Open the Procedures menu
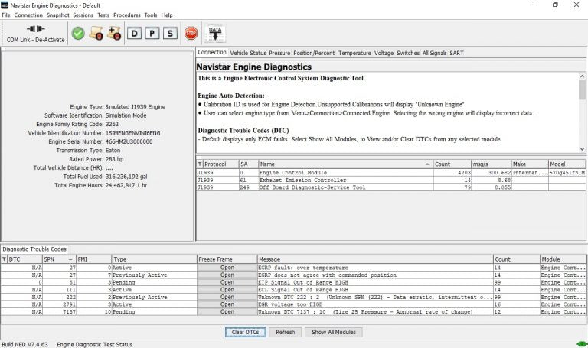 [127, 15]
